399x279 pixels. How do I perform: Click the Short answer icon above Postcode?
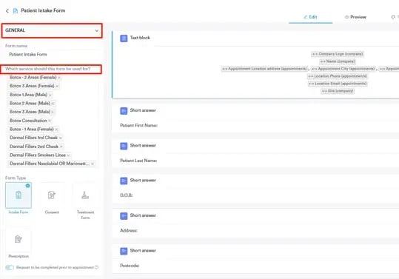tap(124, 251)
